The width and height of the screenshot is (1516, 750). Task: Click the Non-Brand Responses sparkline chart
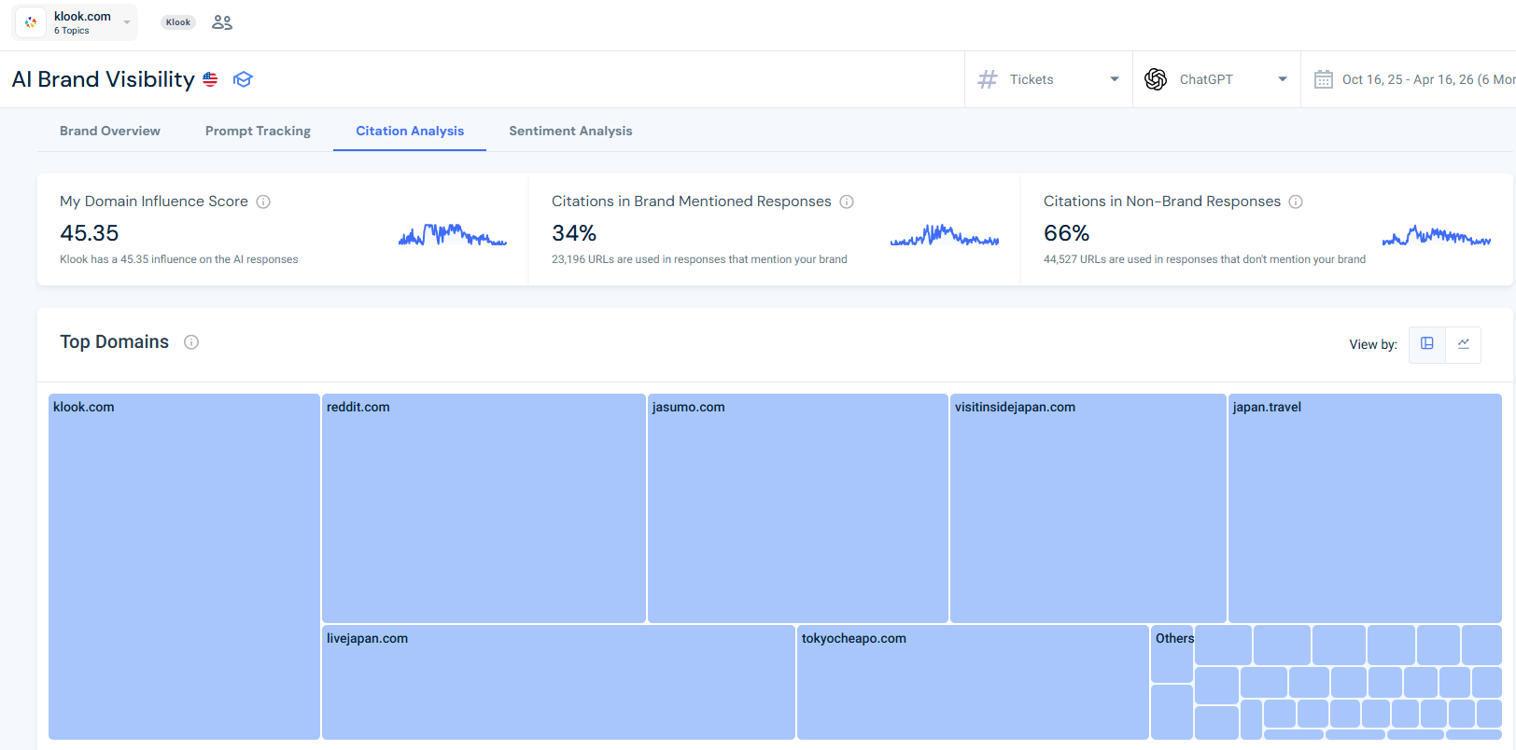point(1437,234)
